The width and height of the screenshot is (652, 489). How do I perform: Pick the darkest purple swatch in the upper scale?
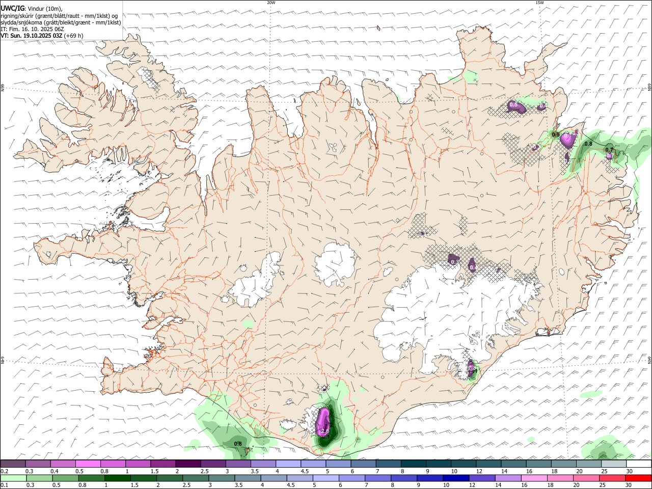click(188, 464)
